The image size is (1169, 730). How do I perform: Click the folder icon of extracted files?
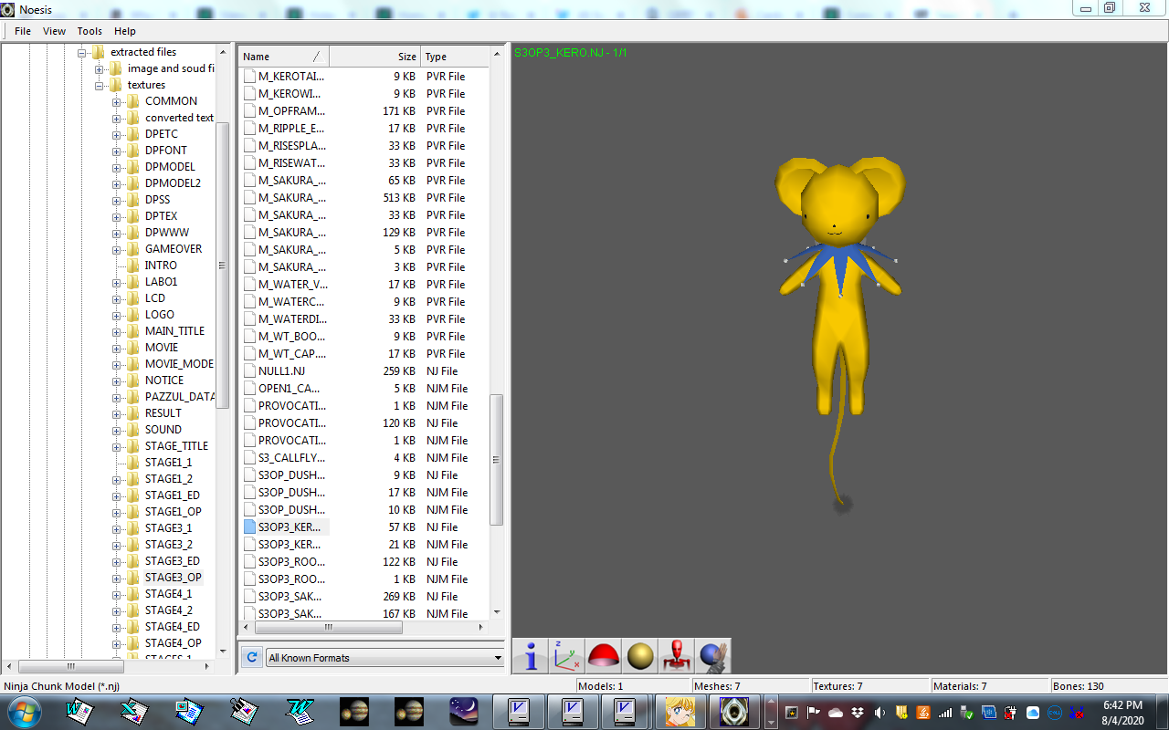point(99,52)
